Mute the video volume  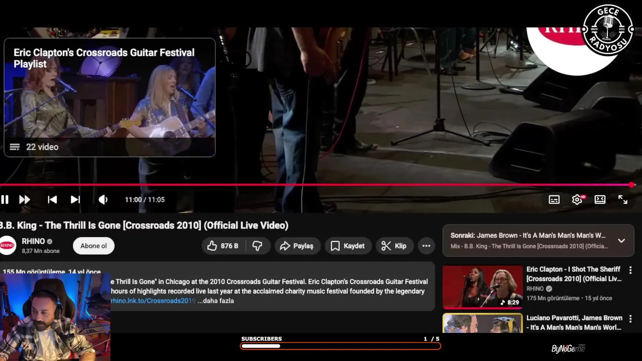[x=103, y=200]
